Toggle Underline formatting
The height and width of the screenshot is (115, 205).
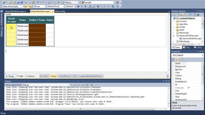tap(86, 6)
